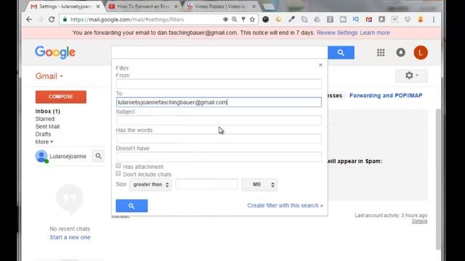Viewport: 465px width, 261px height.
Task: Click the blue search button beside Google search box
Action: (341, 53)
